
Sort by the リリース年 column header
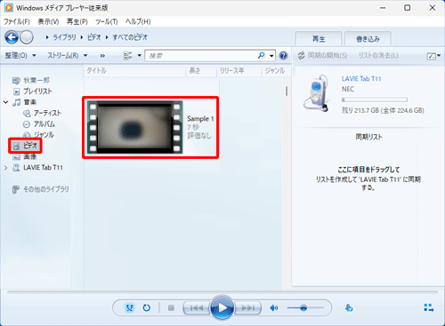239,71
